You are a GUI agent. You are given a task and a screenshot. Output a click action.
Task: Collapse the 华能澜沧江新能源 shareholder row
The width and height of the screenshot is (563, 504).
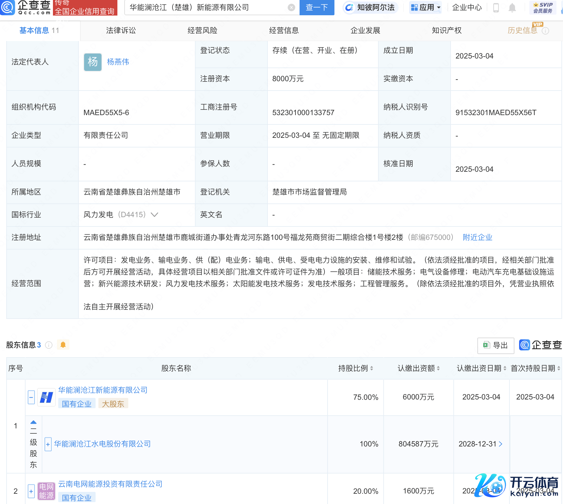click(x=31, y=397)
